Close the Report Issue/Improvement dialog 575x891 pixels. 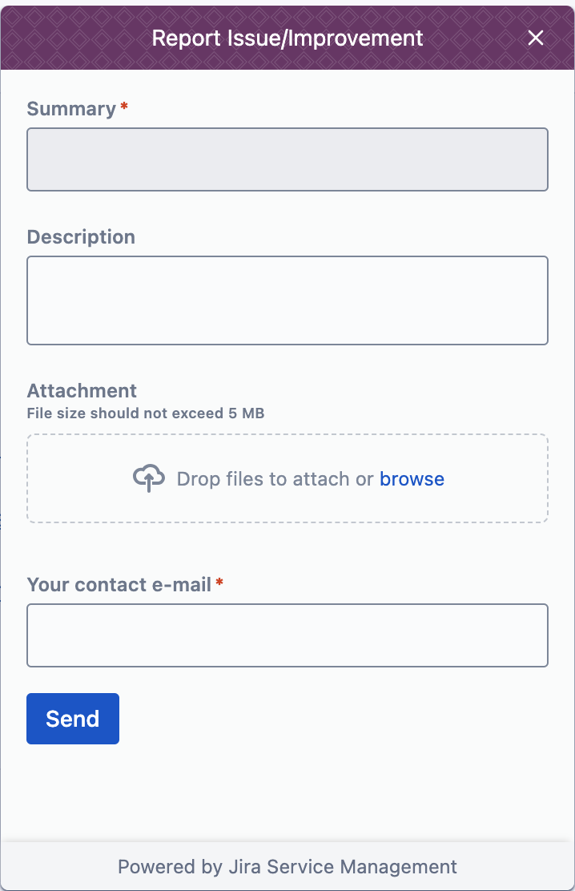[x=535, y=38]
